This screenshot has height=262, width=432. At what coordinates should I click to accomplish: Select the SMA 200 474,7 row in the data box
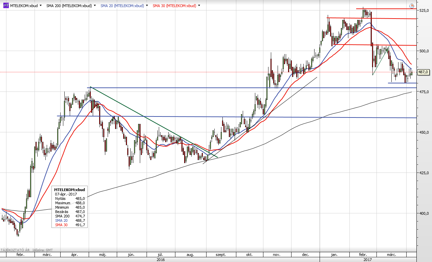(70, 216)
